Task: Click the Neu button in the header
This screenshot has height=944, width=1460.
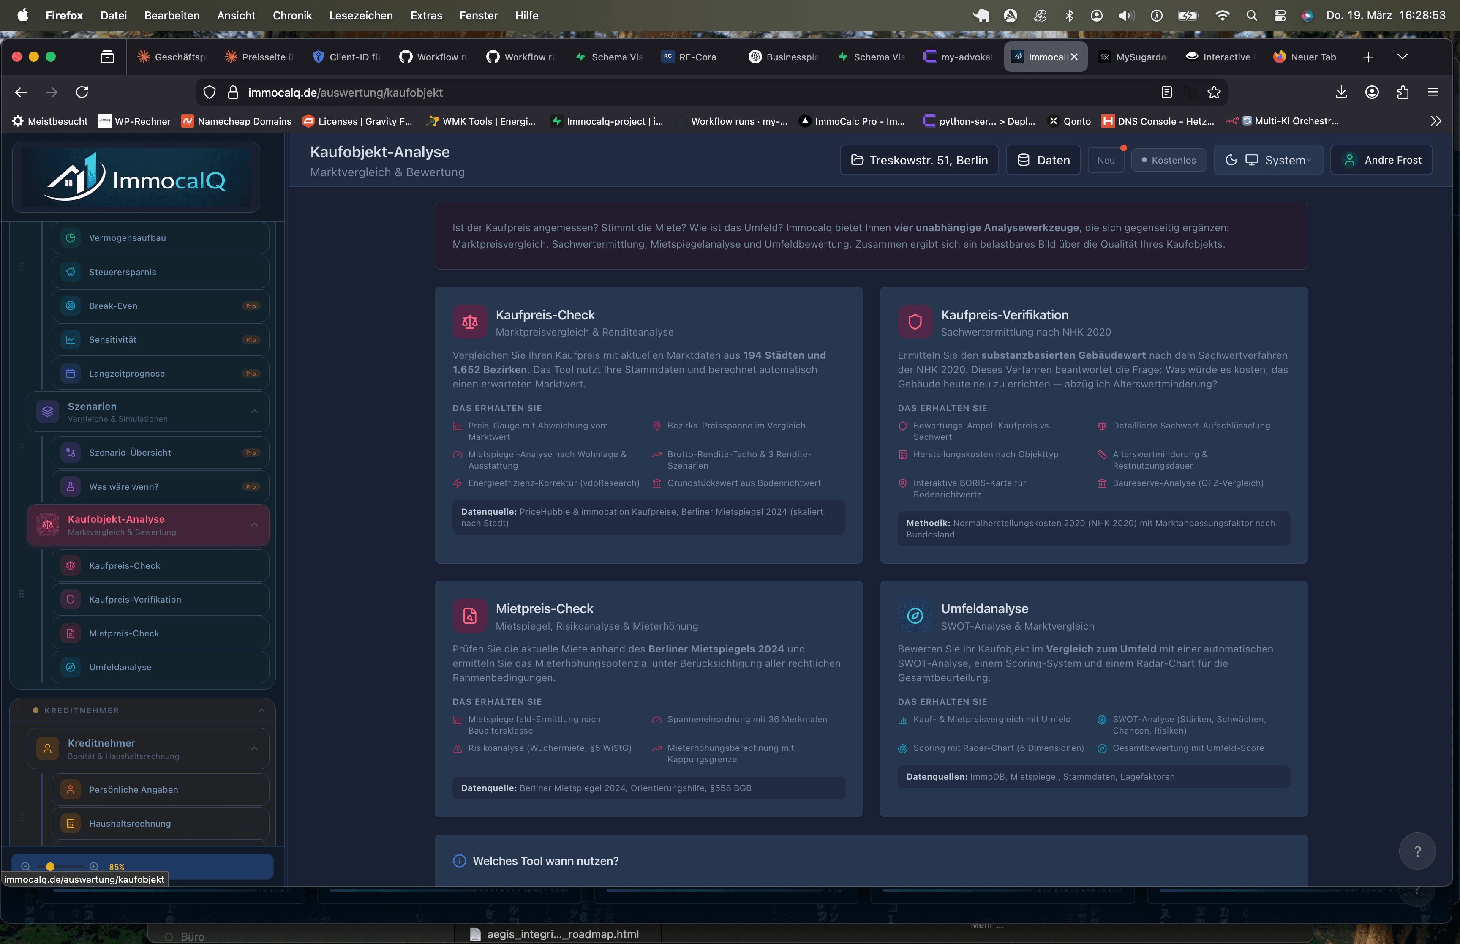Action: point(1106,160)
